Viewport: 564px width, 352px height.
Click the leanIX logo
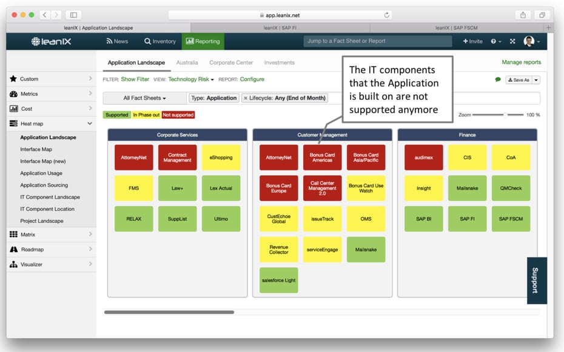(x=51, y=41)
